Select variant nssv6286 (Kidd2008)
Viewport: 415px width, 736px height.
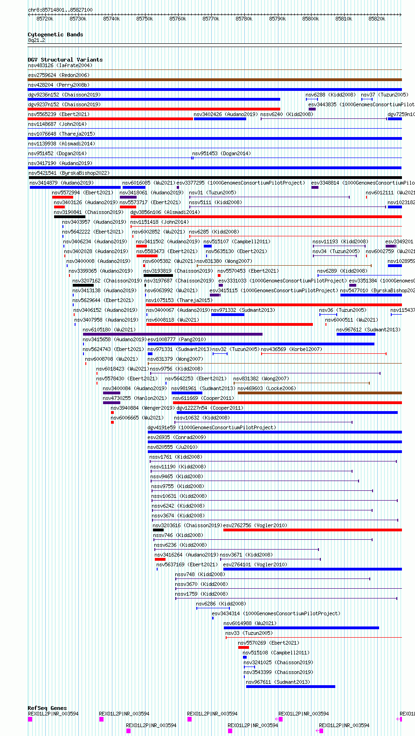pyautogui.click(x=221, y=604)
